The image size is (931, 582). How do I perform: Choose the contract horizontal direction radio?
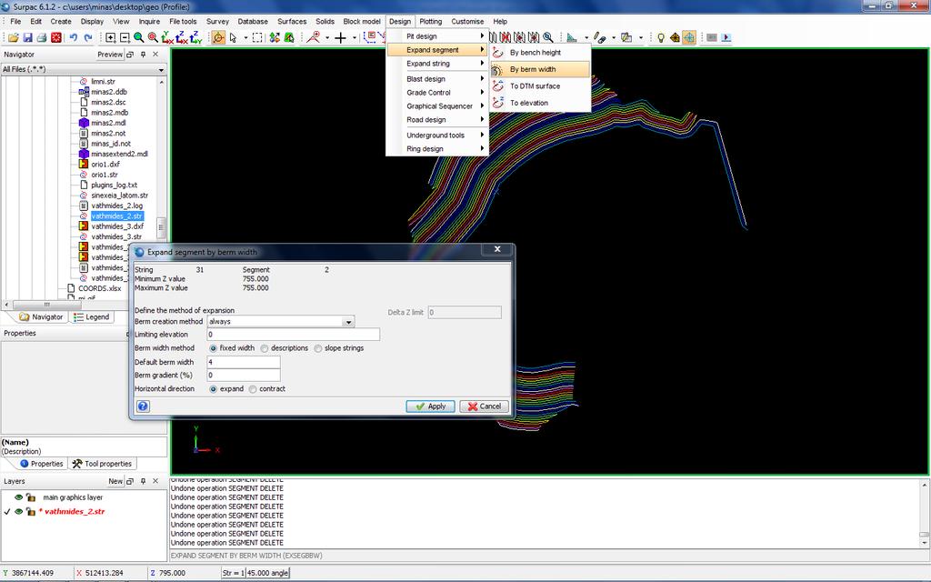(x=253, y=389)
